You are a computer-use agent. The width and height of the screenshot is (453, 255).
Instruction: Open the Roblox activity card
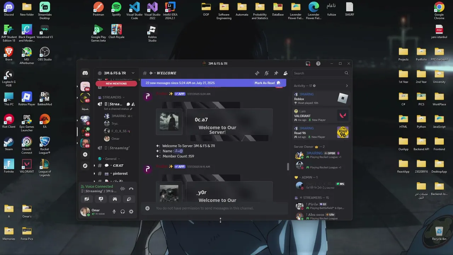[321, 98]
